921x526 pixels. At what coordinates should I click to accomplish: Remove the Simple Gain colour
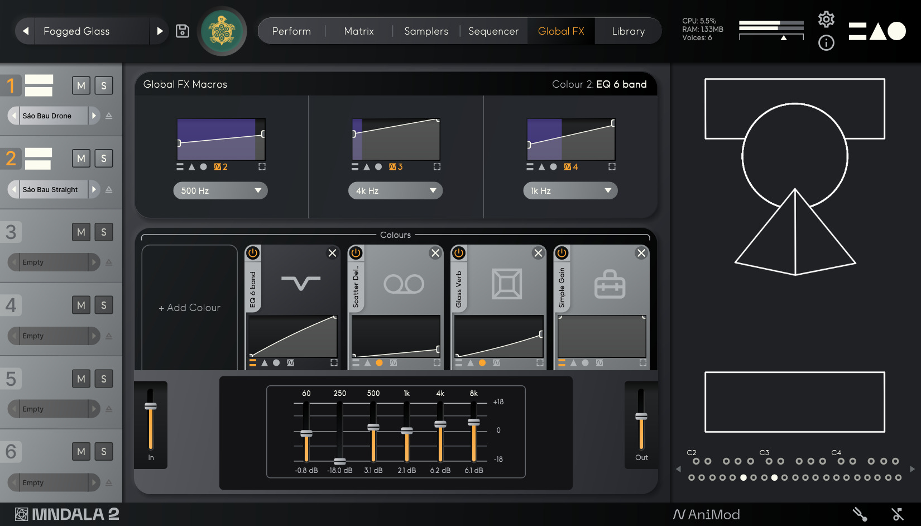[641, 253]
